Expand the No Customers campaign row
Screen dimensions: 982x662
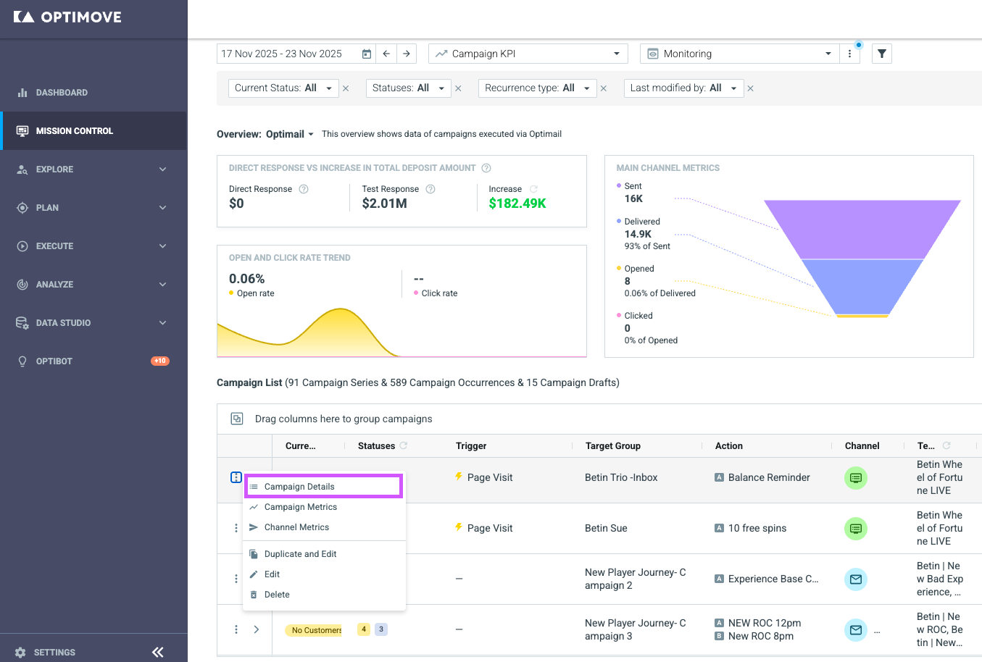click(256, 629)
